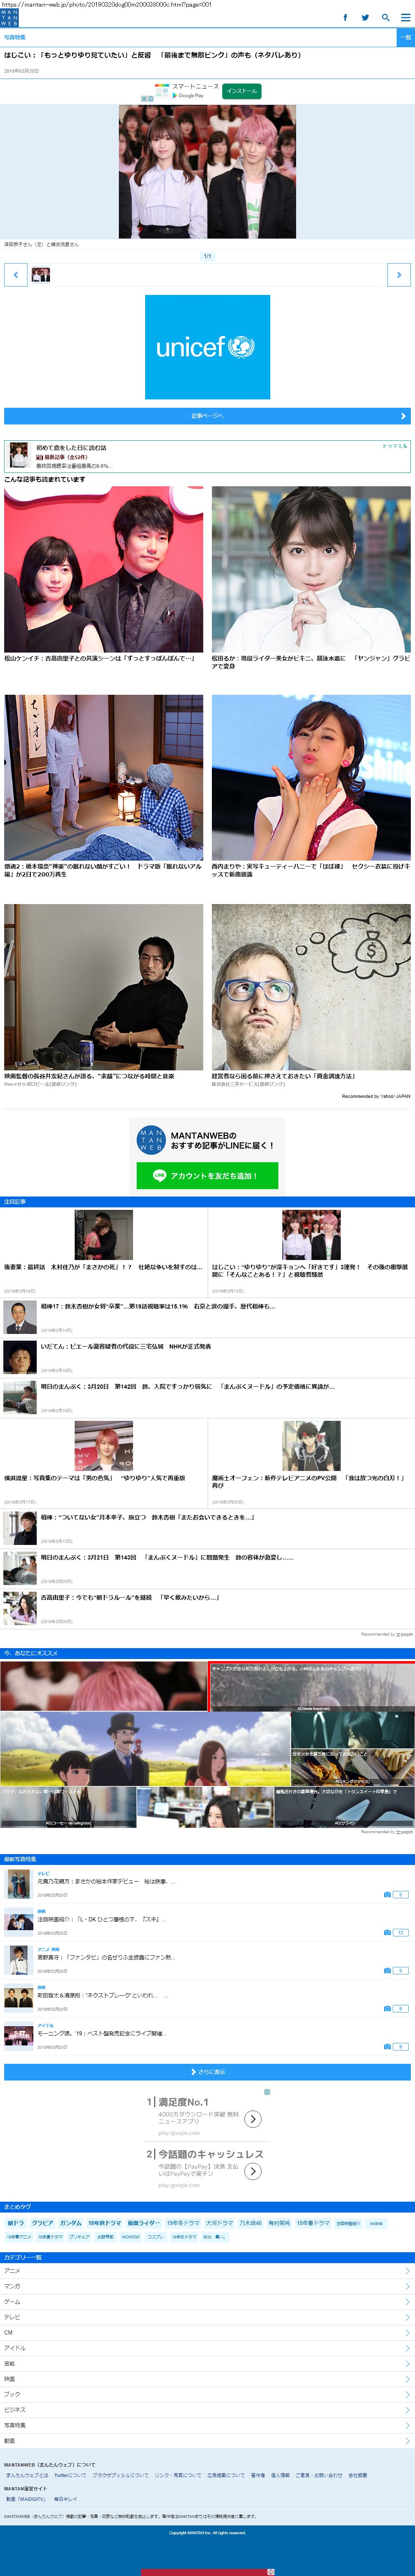
Task: Go to next photo with right arrow
Action: coord(399,274)
